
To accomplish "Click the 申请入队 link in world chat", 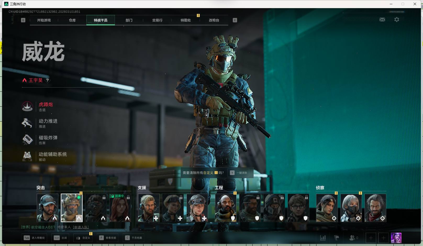I will (81, 227).
